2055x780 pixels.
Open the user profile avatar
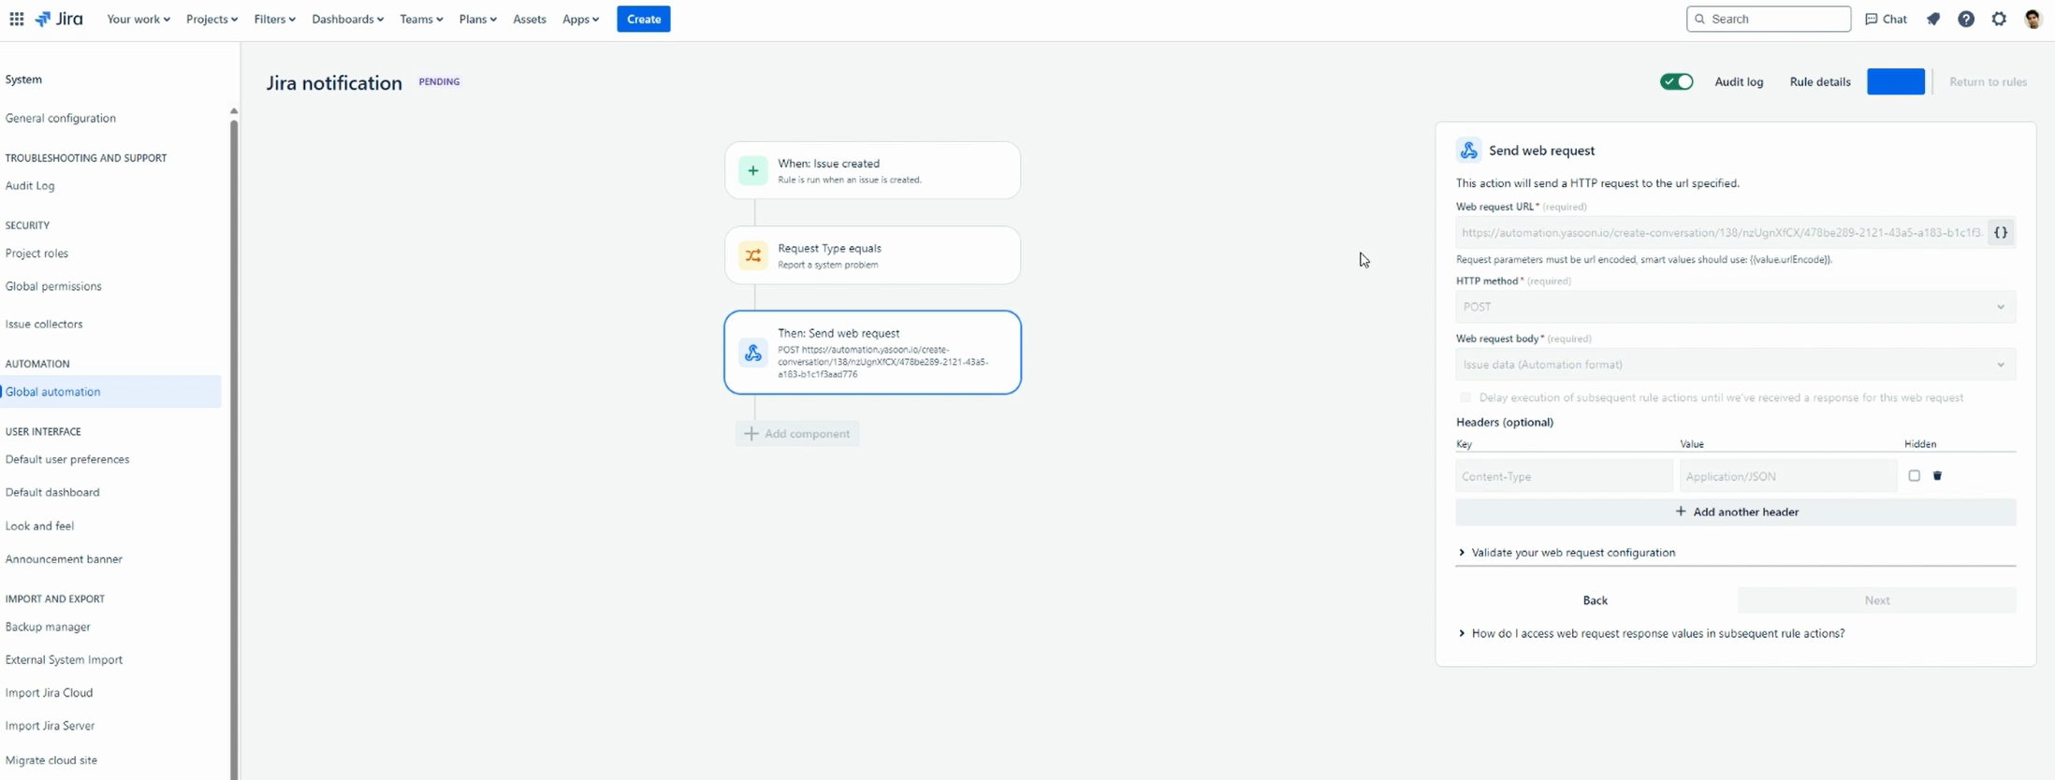pyautogui.click(x=2033, y=19)
